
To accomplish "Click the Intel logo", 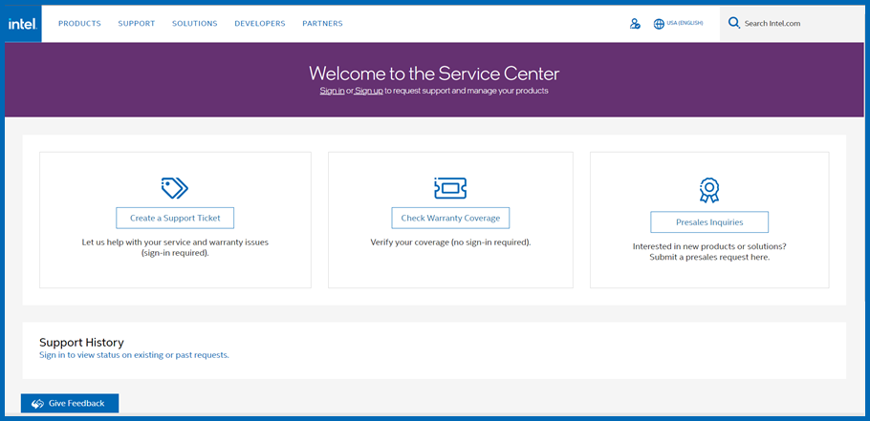I will [22, 23].
